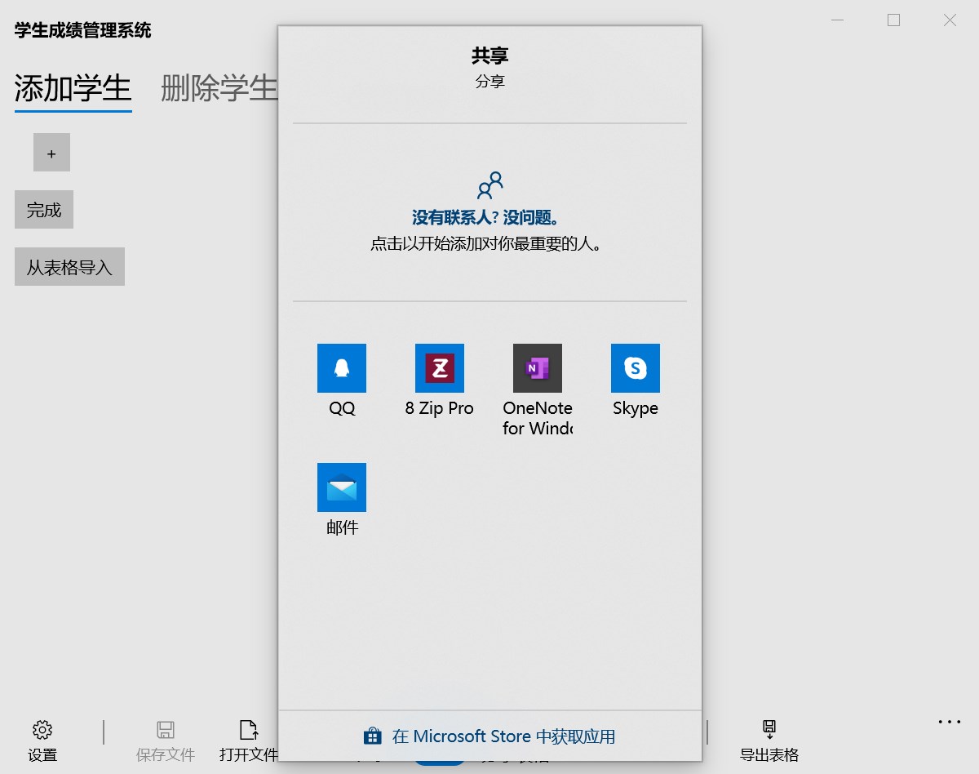Screen dimensions: 979x774
Task: Choose 8 Zip Pro as share target
Action: click(439, 368)
